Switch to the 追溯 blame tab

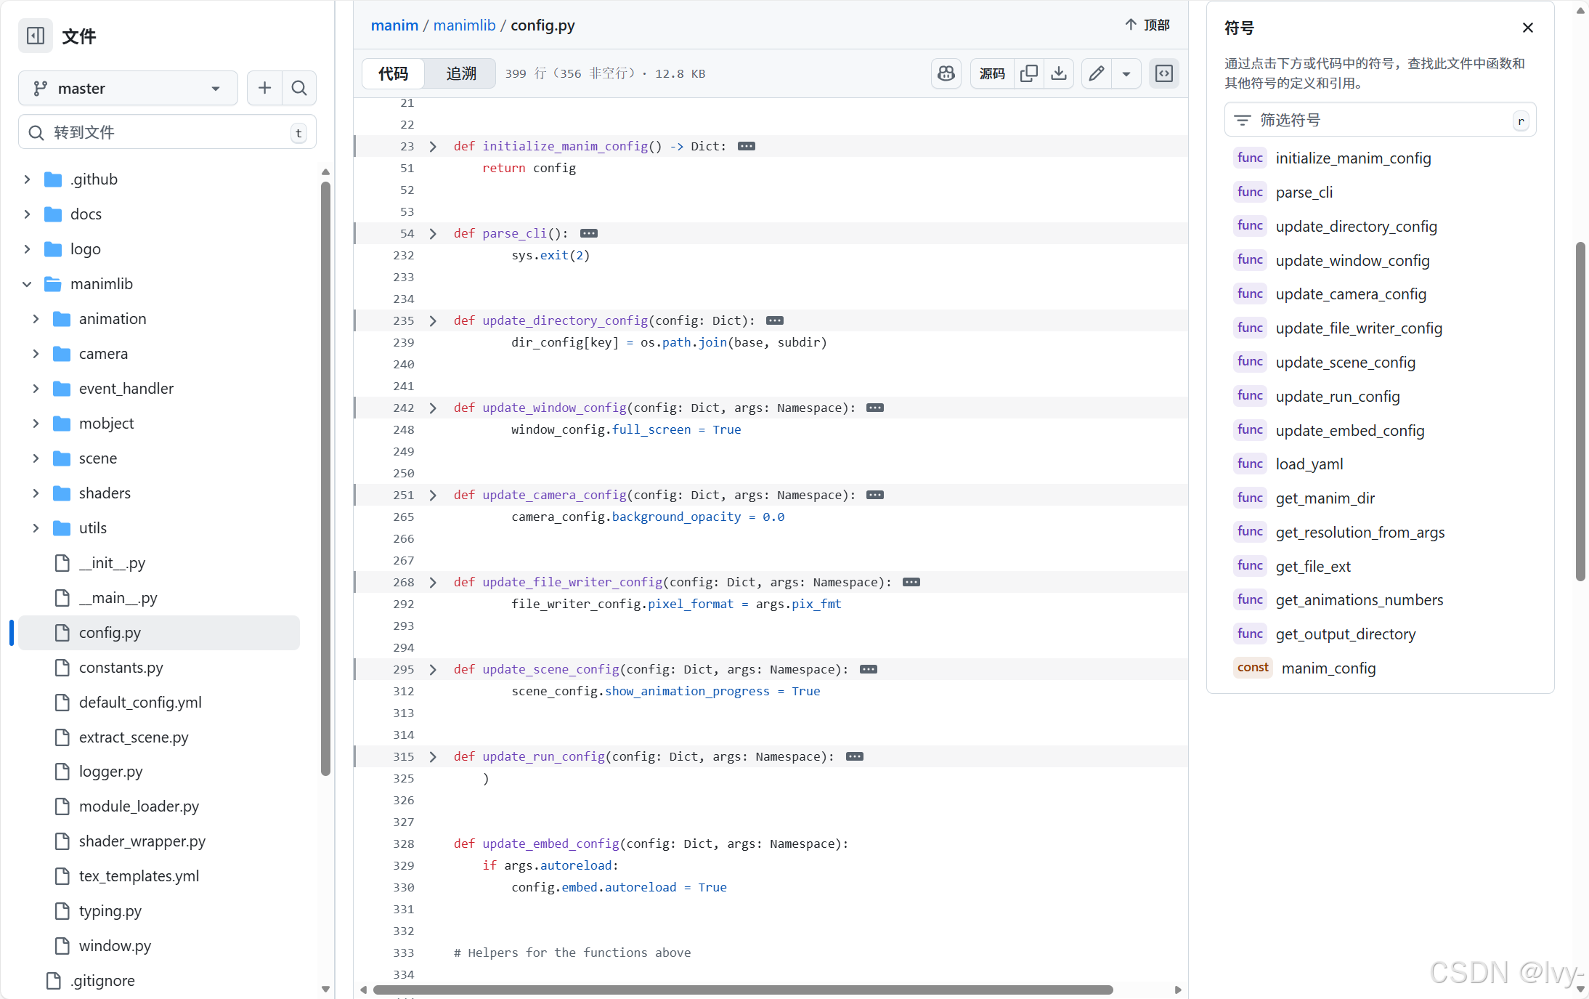(x=461, y=73)
